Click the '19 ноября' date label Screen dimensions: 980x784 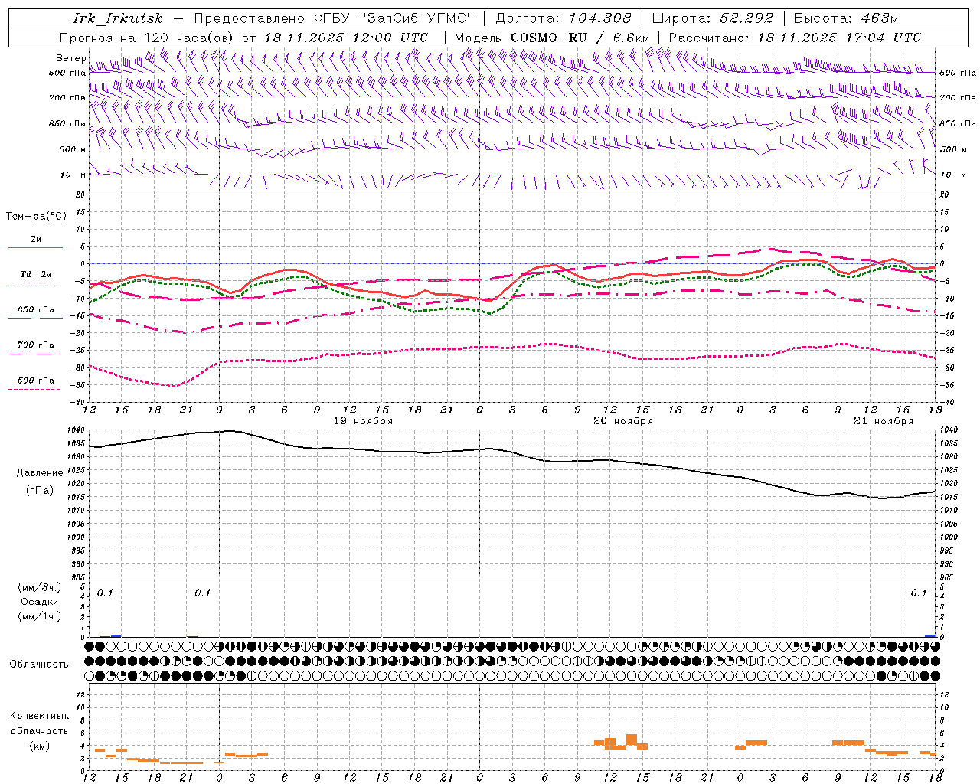click(x=363, y=421)
